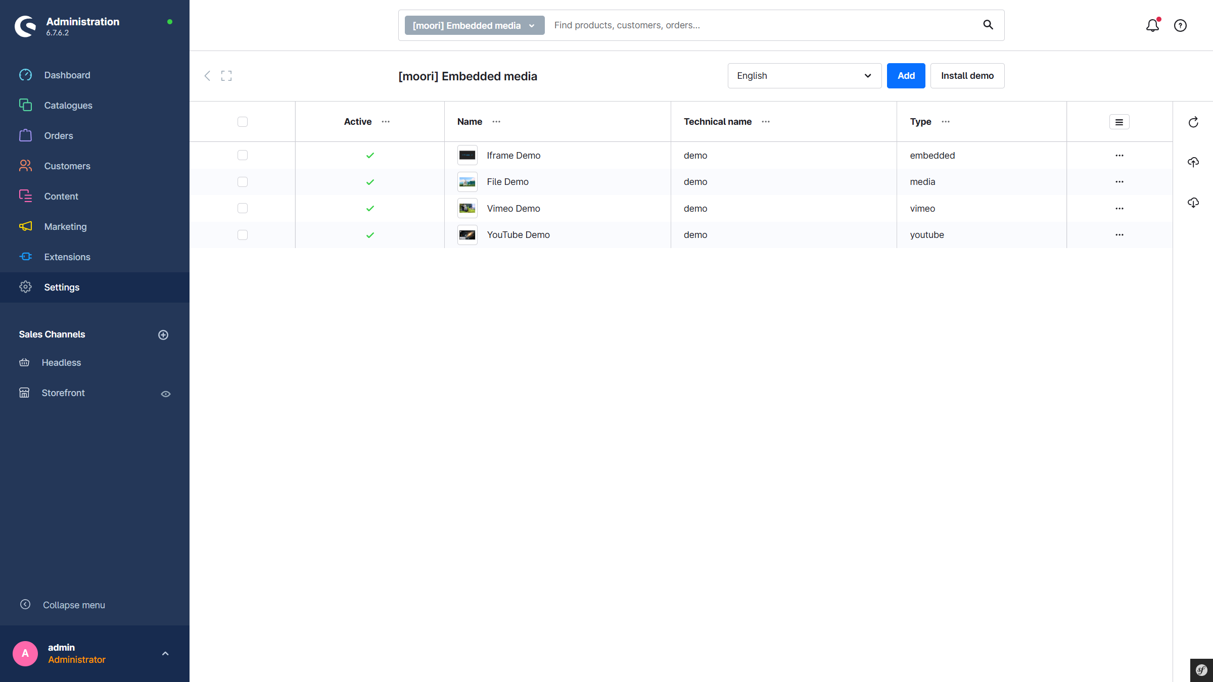This screenshot has height=682, width=1213.
Task: Check the select-all header checkbox
Action: pos(243,122)
